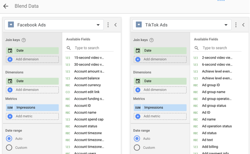Open Facebook Ads data source dropdown

tap(54, 25)
